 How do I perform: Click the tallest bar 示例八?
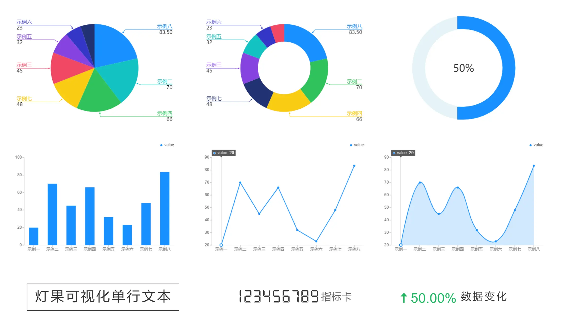point(165,208)
